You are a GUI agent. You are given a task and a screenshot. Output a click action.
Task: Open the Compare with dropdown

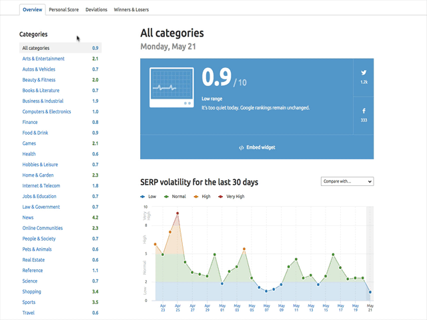[347, 181]
